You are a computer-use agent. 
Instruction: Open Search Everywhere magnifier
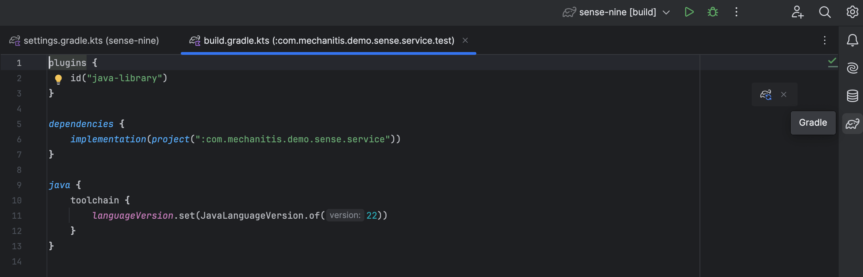click(825, 12)
